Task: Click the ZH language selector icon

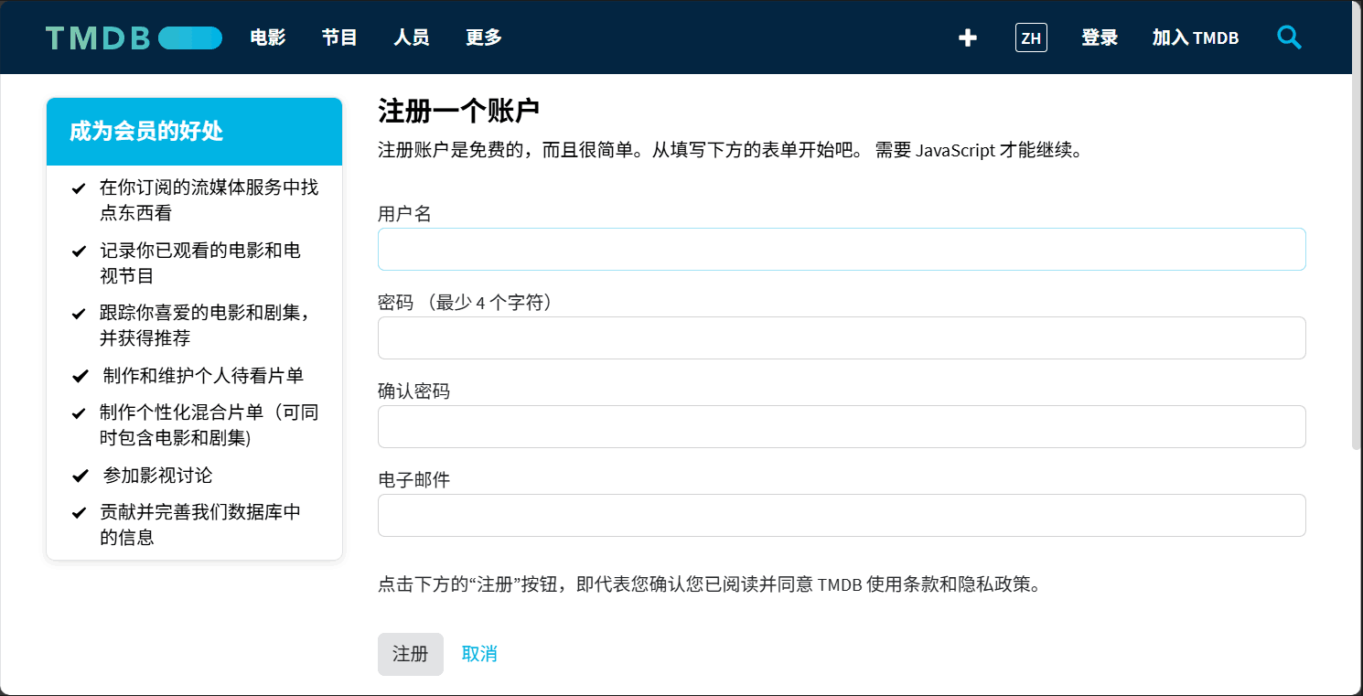Action: pyautogui.click(x=1031, y=37)
